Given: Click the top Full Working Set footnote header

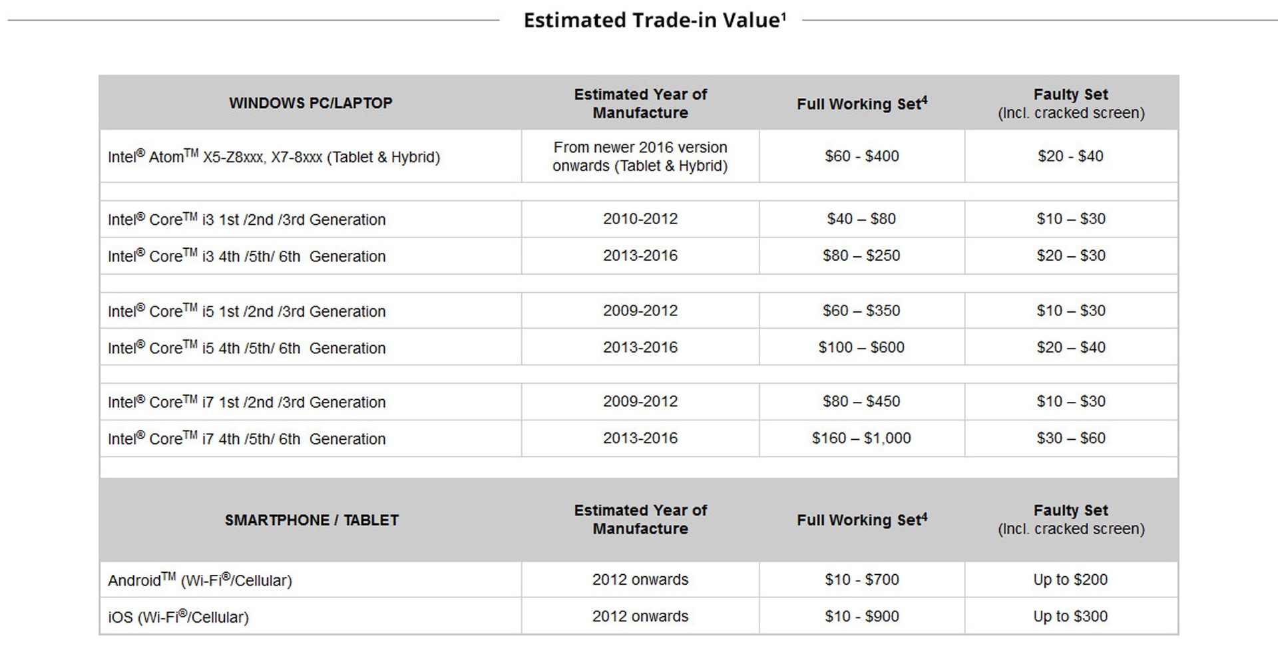Looking at the screenshot, I should point(862,104).
